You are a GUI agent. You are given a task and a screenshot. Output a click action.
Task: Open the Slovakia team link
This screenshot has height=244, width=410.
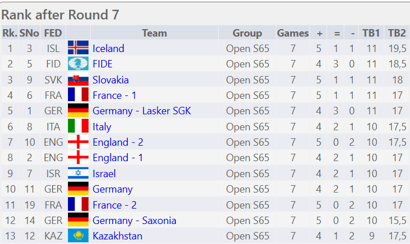point(110,80)
